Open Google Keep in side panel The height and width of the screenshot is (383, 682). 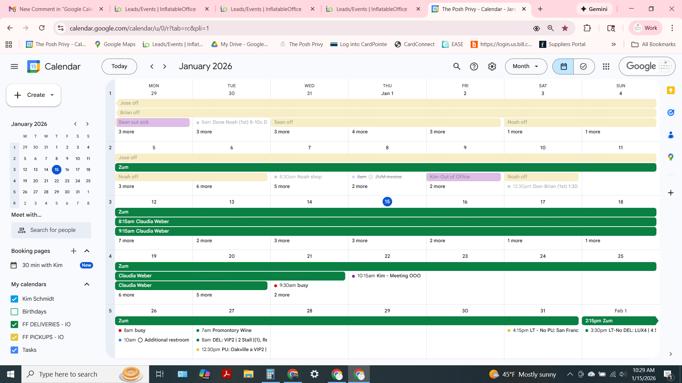671,90
